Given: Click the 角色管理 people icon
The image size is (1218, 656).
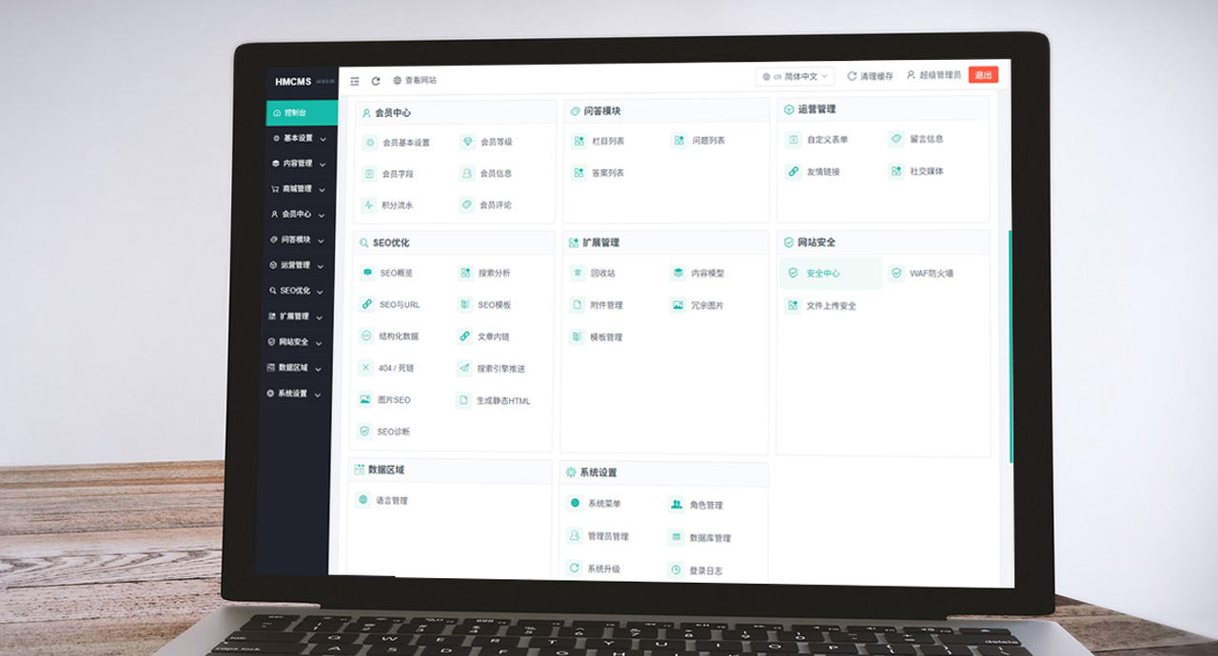Looking at the screenshot, I should click(x=676, y=505).
